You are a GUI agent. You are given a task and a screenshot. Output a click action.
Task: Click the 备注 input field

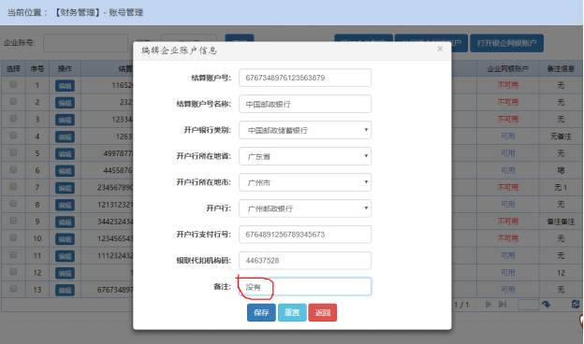click(305, 287)
